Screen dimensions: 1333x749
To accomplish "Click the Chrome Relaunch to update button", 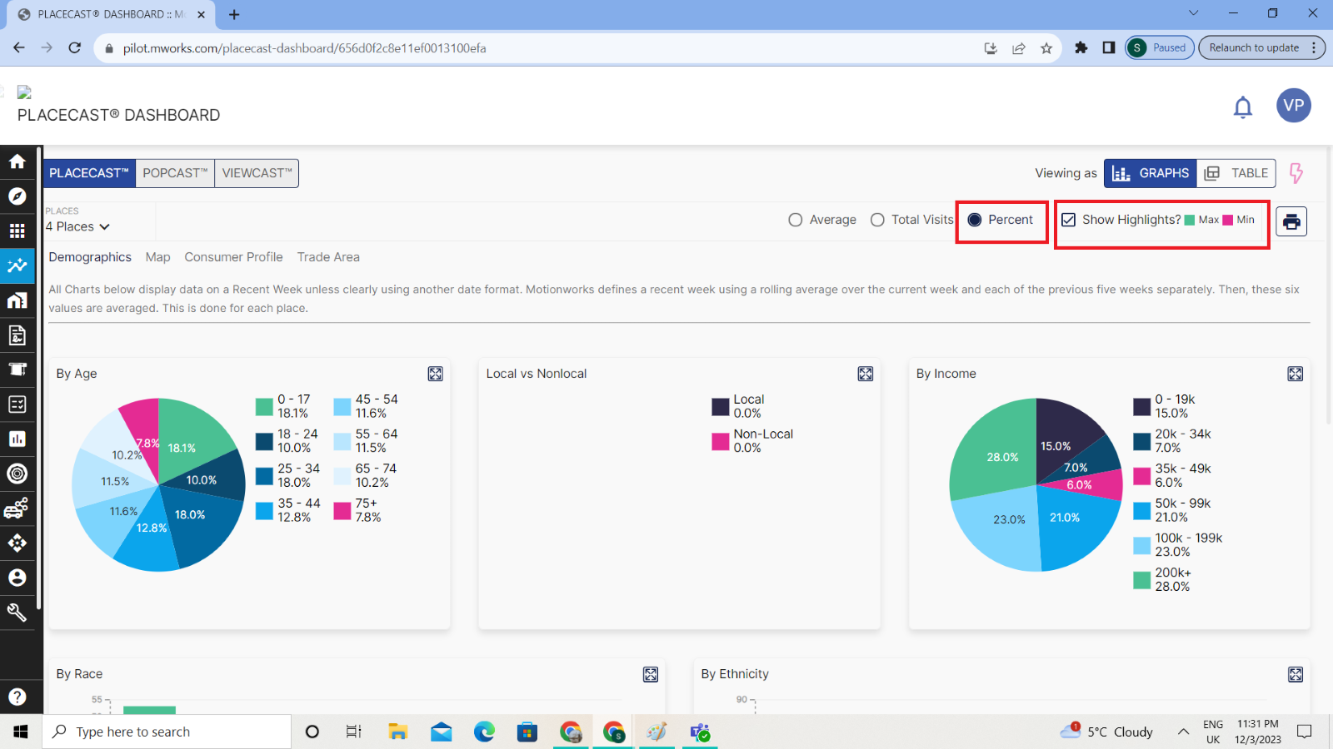I will (x=1261, y=47).
